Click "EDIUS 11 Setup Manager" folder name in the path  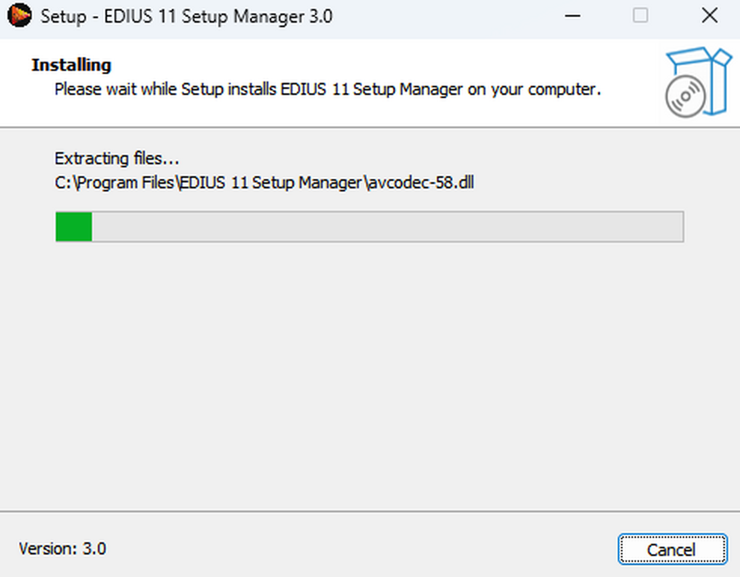(270, 183)
